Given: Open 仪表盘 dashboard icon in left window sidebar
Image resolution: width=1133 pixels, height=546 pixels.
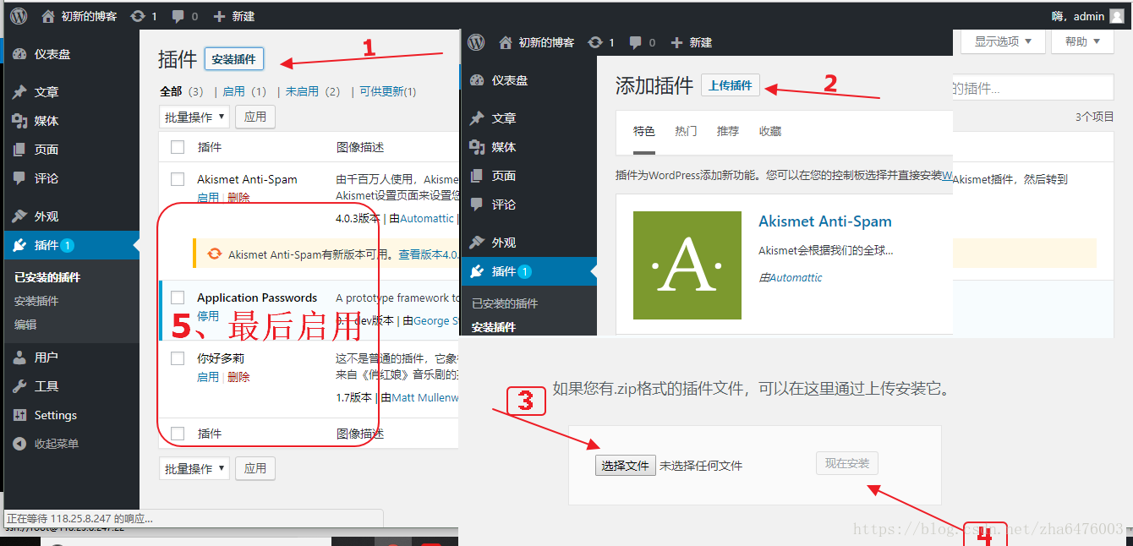Looking at the screenshot, I should 19,54.
